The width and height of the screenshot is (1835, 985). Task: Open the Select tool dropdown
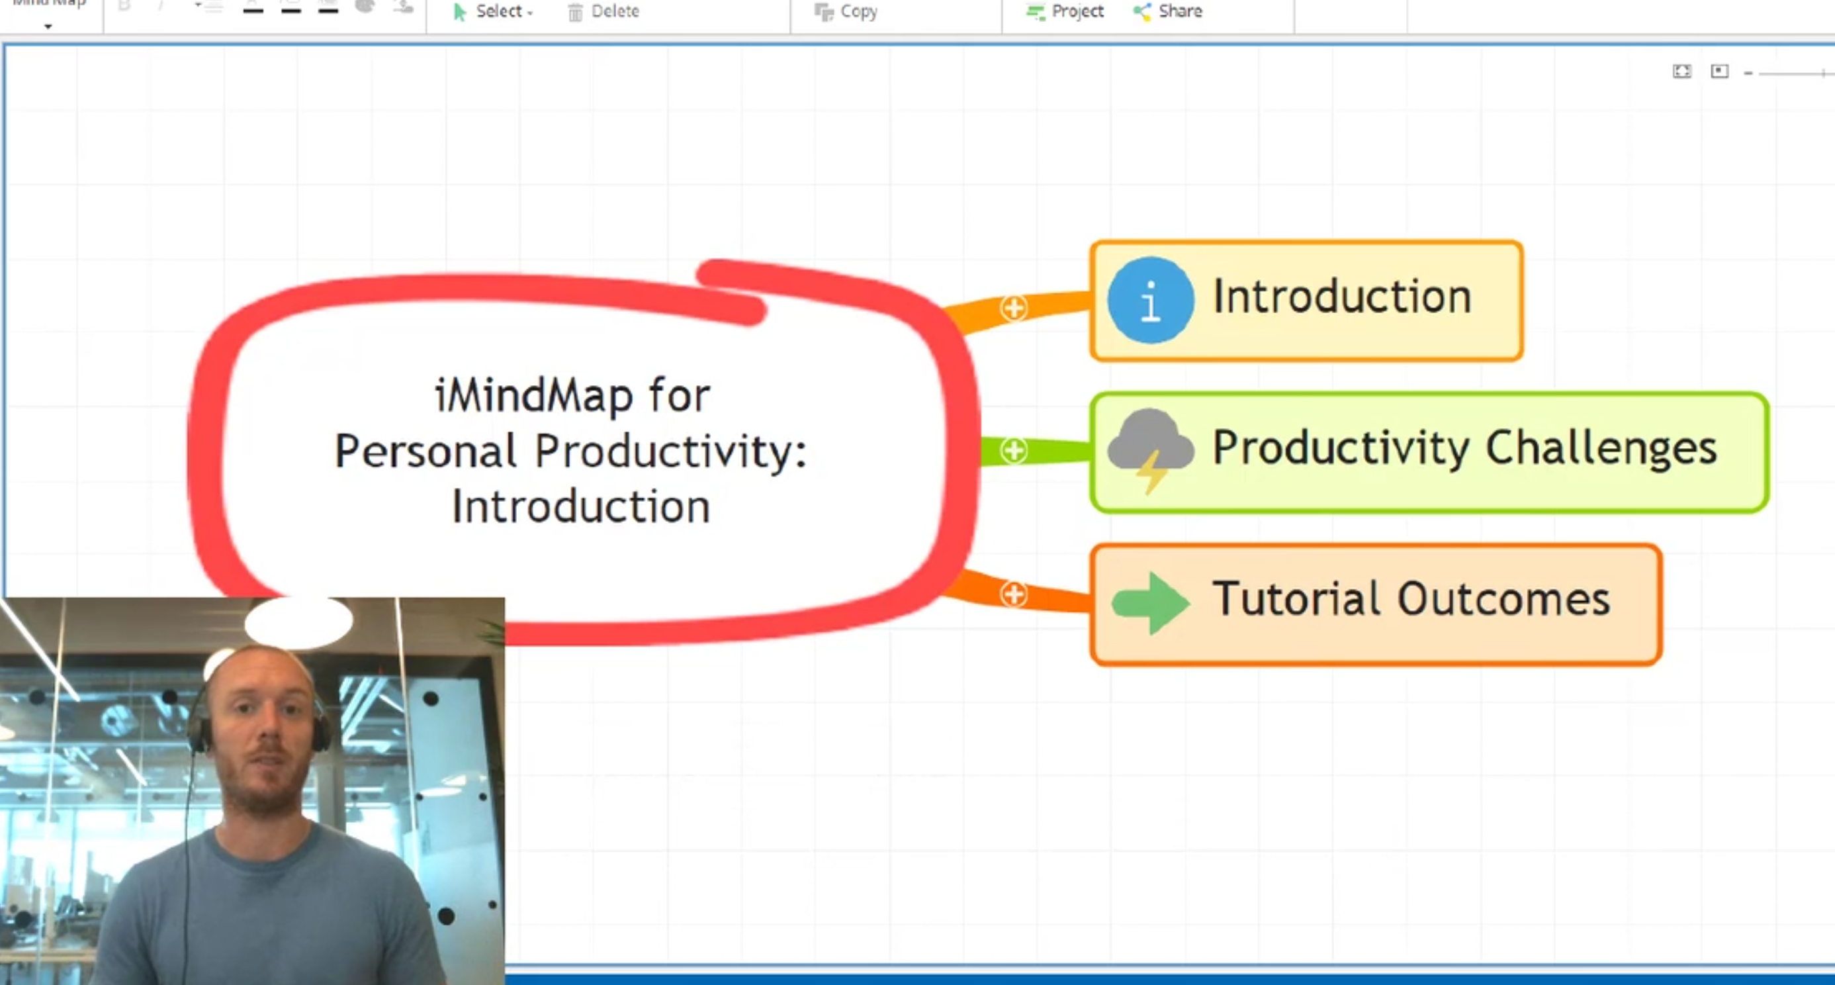pyautogui.click(x=493, y=11)
